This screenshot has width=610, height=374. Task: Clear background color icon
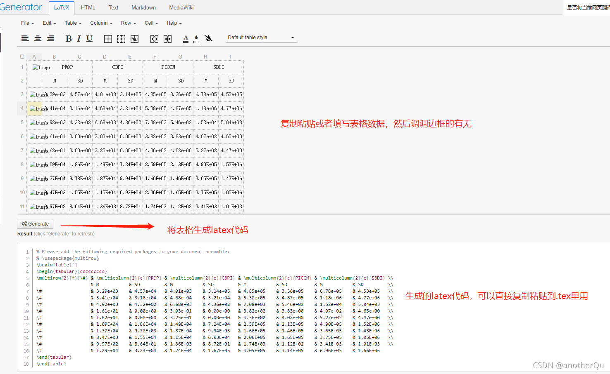pos(209,38)
